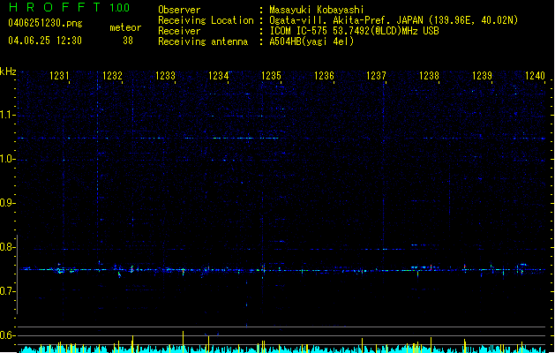Screen dimensions: 555x353
Task: Click the 1240 time marker
Action: (536, 76)
